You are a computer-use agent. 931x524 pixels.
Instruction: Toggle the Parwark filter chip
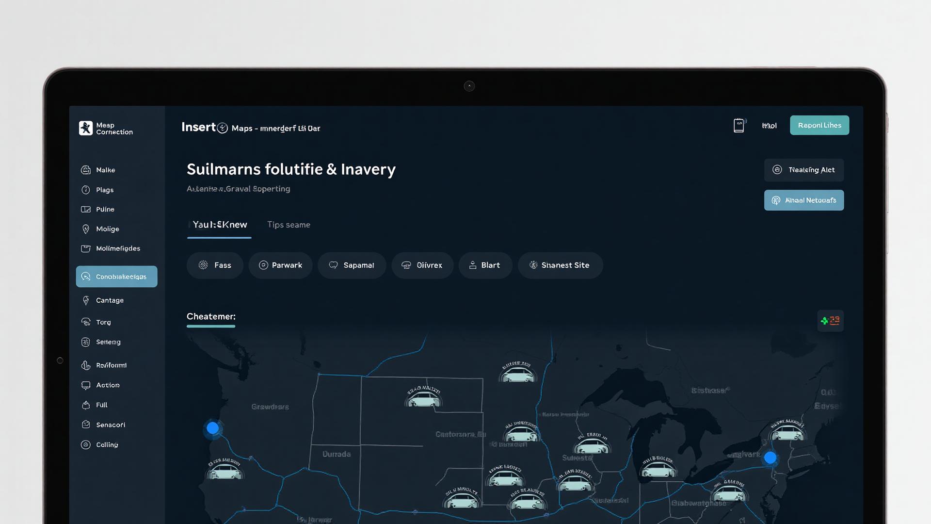[280, 265]
